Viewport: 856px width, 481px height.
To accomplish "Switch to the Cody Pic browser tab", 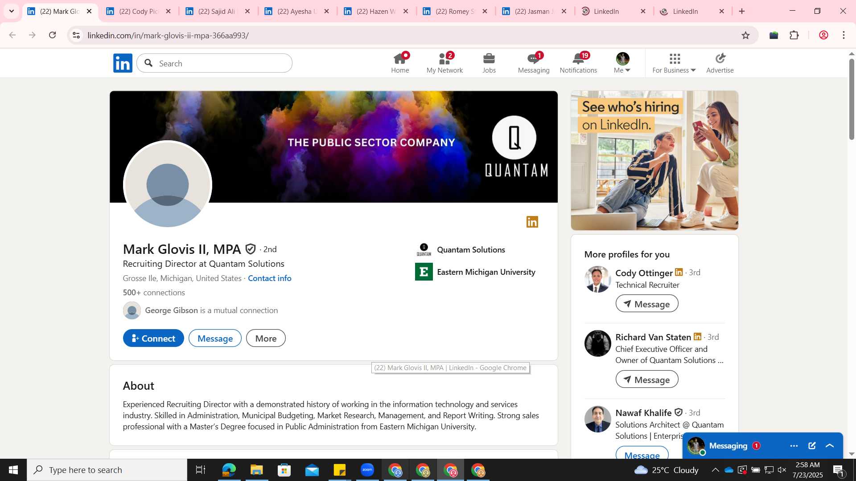I will [x=139, y=11].
